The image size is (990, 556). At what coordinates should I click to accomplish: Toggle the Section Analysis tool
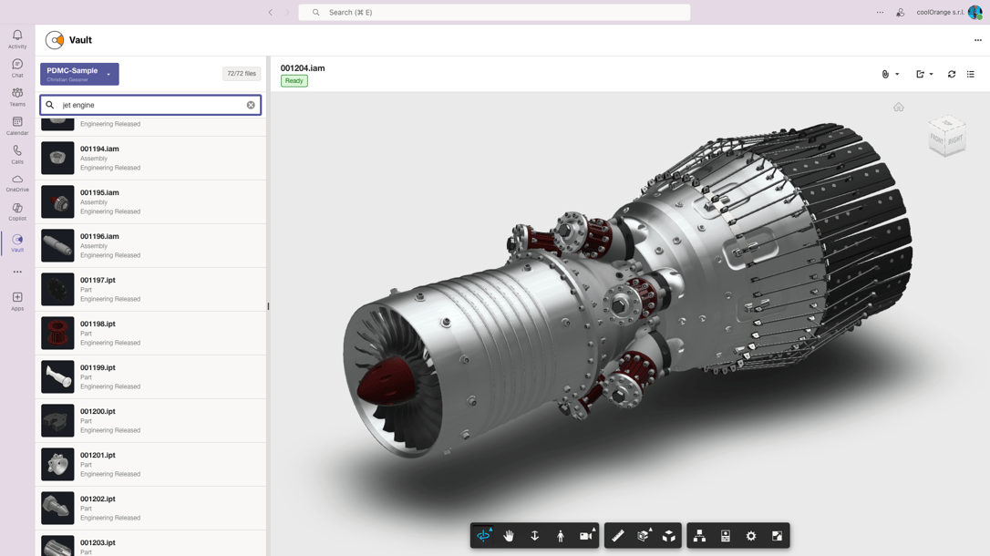(x=644, y=536)
